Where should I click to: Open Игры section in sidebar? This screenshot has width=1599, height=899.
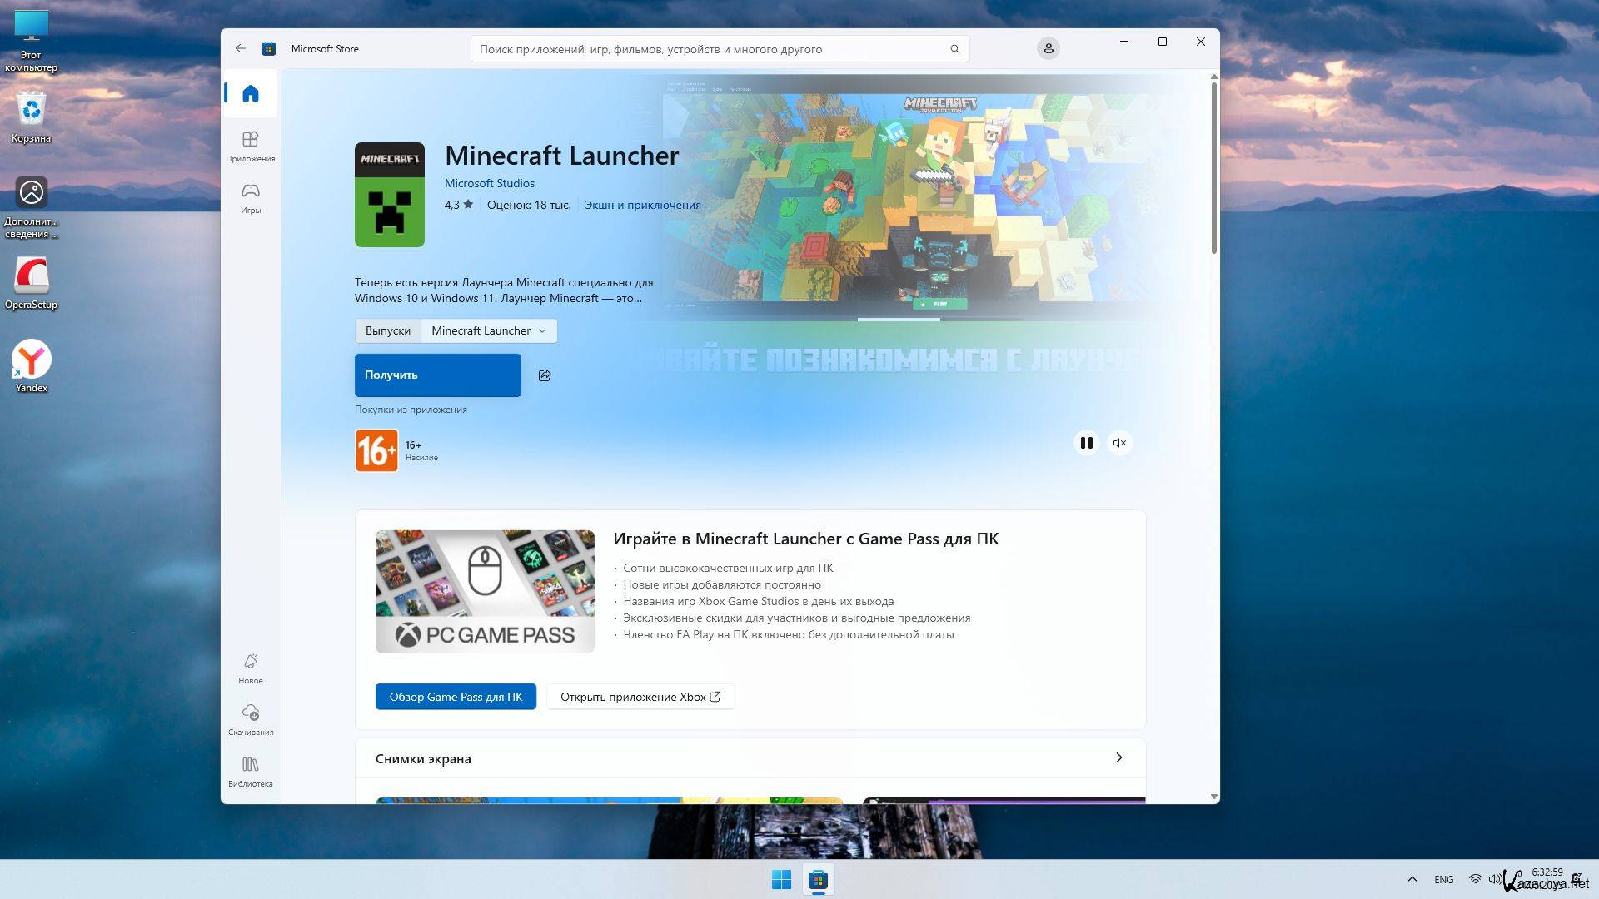(x=250, y=198)
